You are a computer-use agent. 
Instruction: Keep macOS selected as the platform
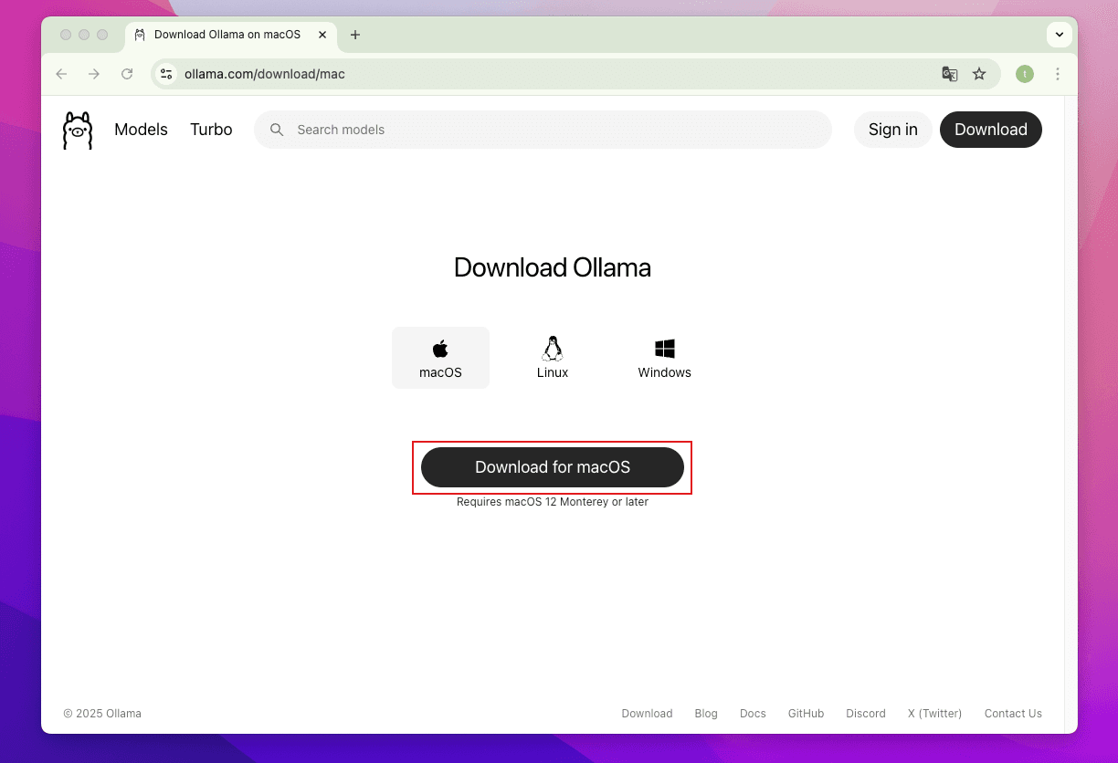tap(440, 358)
